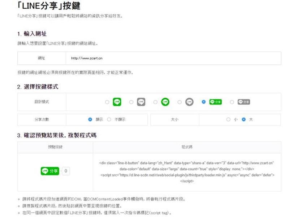This screenshot has height=217, width=289.
Task: Choose 不顯示 for share count
Action: [109, 120]
